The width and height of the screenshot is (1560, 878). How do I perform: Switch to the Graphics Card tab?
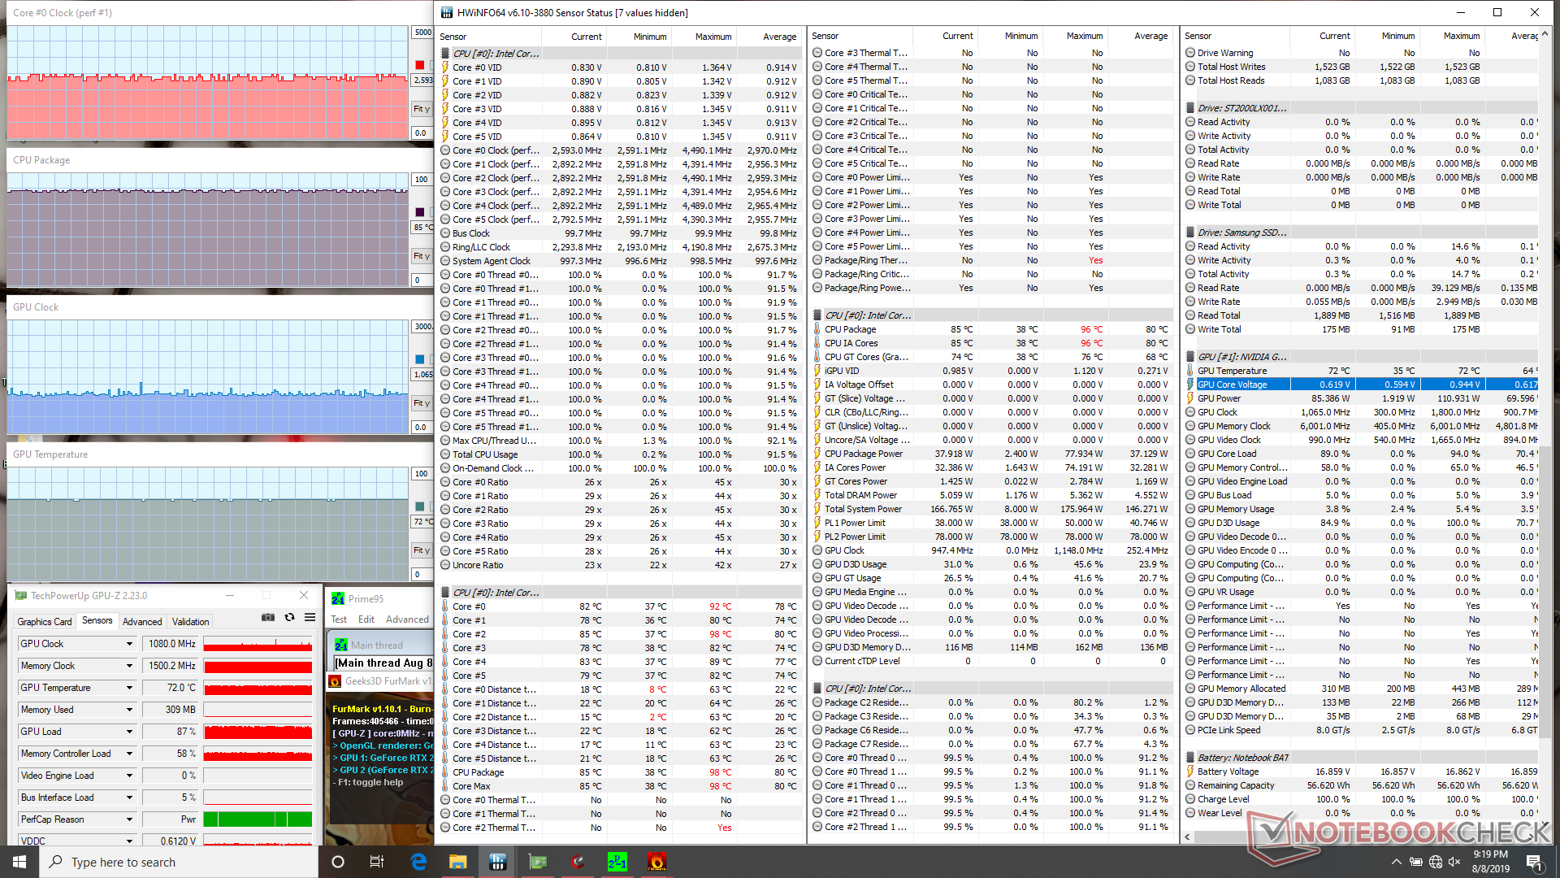pos(45,621)
